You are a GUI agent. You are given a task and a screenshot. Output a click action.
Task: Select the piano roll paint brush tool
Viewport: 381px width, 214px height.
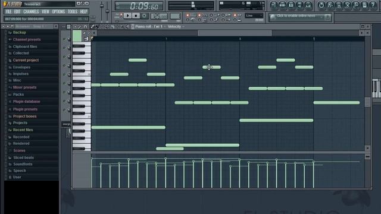click(x=97, y=27)
